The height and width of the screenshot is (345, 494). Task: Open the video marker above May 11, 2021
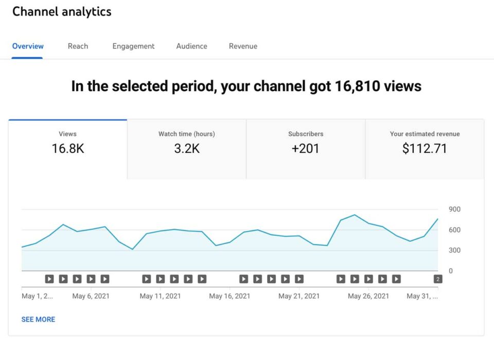point(161,279)
